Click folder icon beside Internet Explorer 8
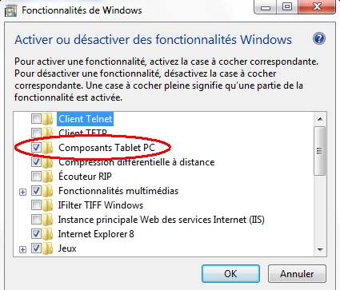Viewport: 340px width, 290px height. coord(47,234)
